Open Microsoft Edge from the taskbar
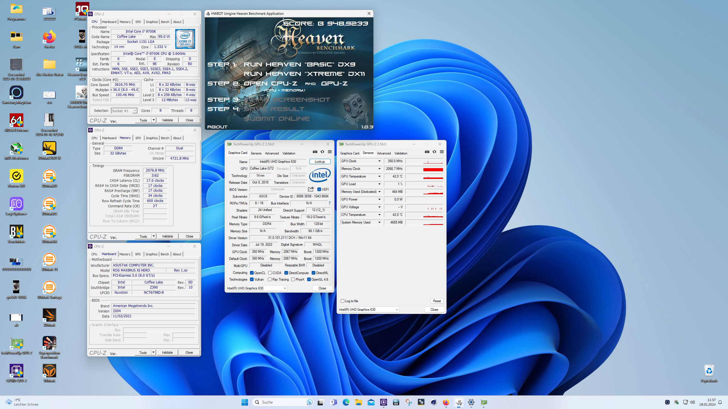Screen dimensions: 728x409 (x=346, y=402)
